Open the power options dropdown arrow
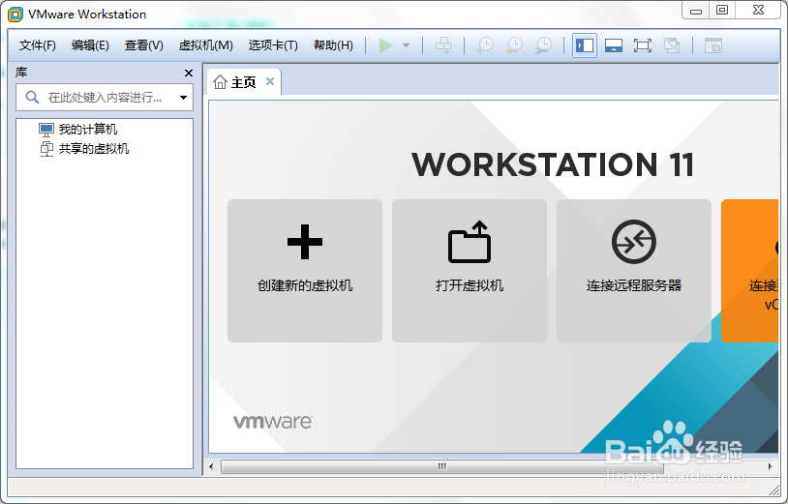Screen dimensions: 788x504 tap(406, 45)
